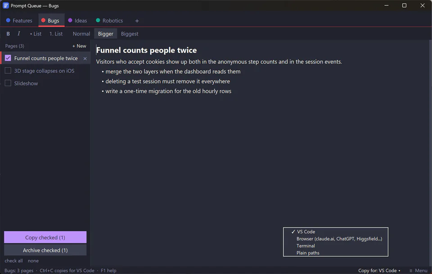The width and height of the screenshot is (432, 274).
Task: Set text size to Bigger
Action: tap(105, 34)
